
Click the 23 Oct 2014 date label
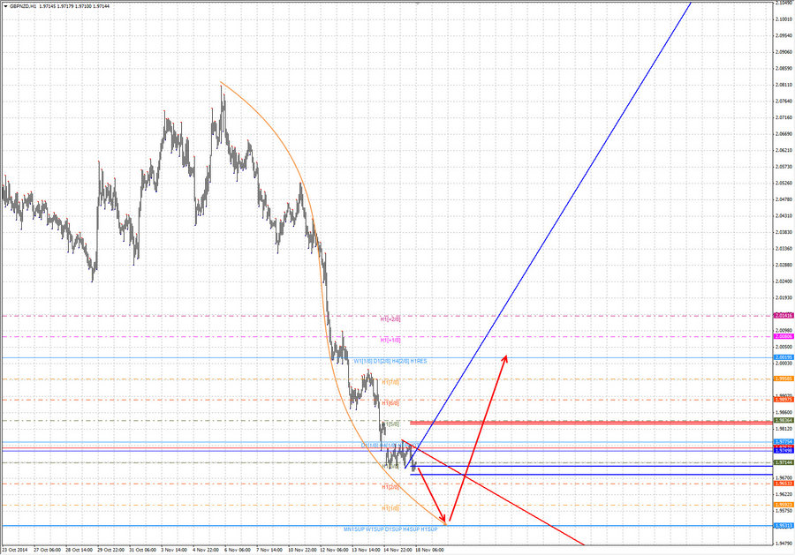tap(15, 550)
